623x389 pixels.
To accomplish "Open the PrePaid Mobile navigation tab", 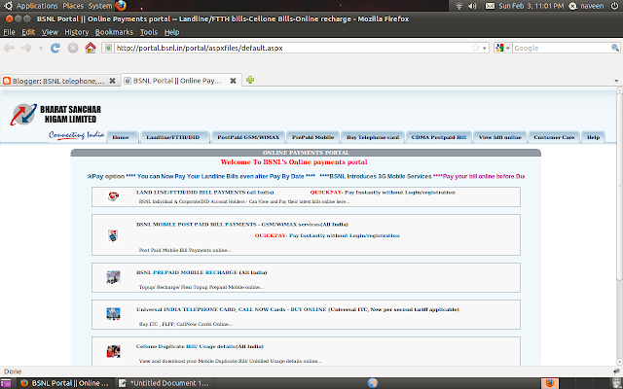I will pos(313,137).
